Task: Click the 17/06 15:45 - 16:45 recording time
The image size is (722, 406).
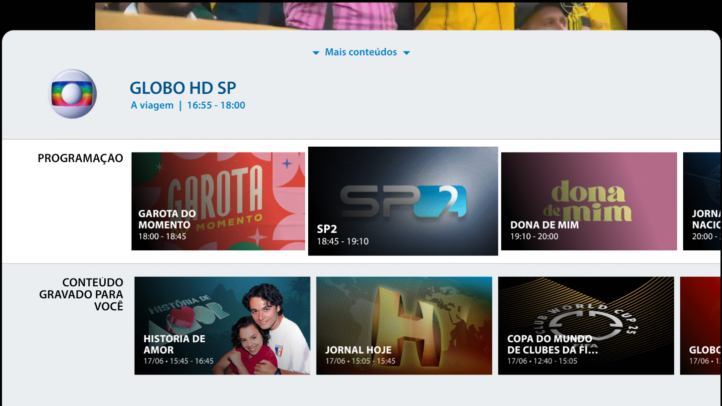Action: point(179,361)
